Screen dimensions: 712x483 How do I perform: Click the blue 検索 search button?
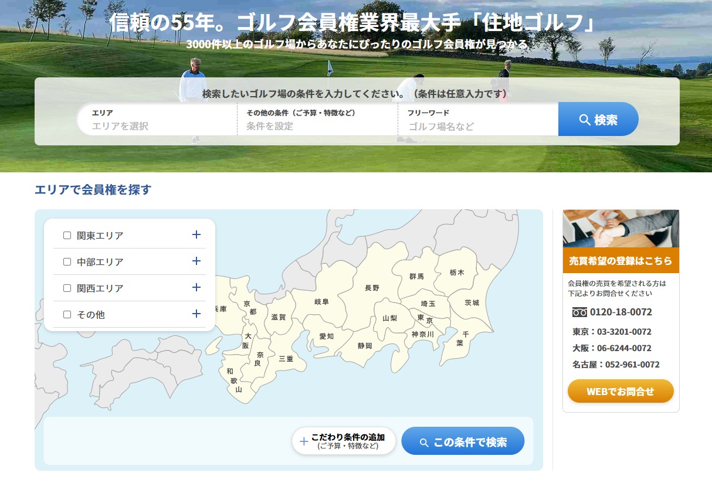pos(598,120)
